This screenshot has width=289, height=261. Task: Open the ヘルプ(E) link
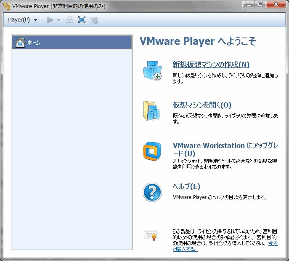click(186, 186)
